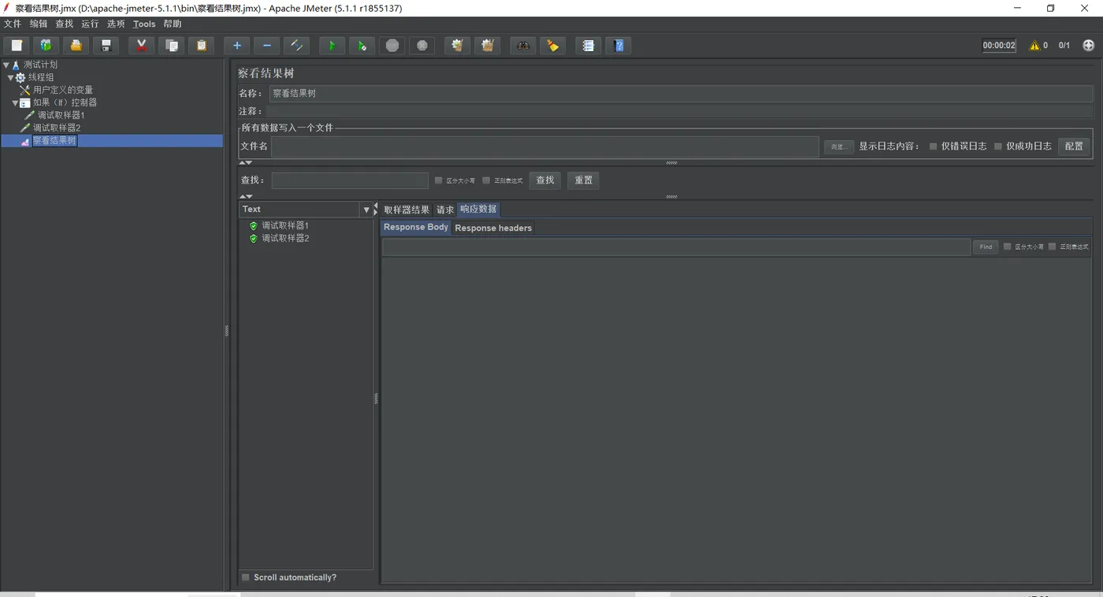Toggle 正则表达式 checkbox beside Find button
The height and width of the screenshot is (597, 1103).
point(1052,247)
